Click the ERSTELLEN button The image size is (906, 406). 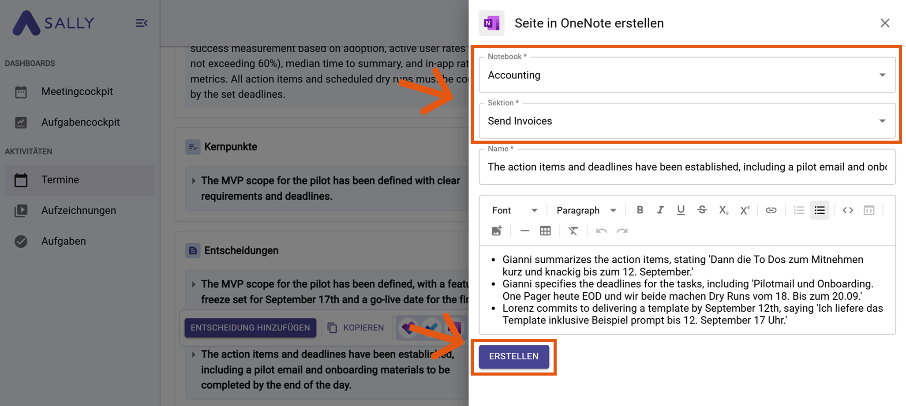(514, 356)
